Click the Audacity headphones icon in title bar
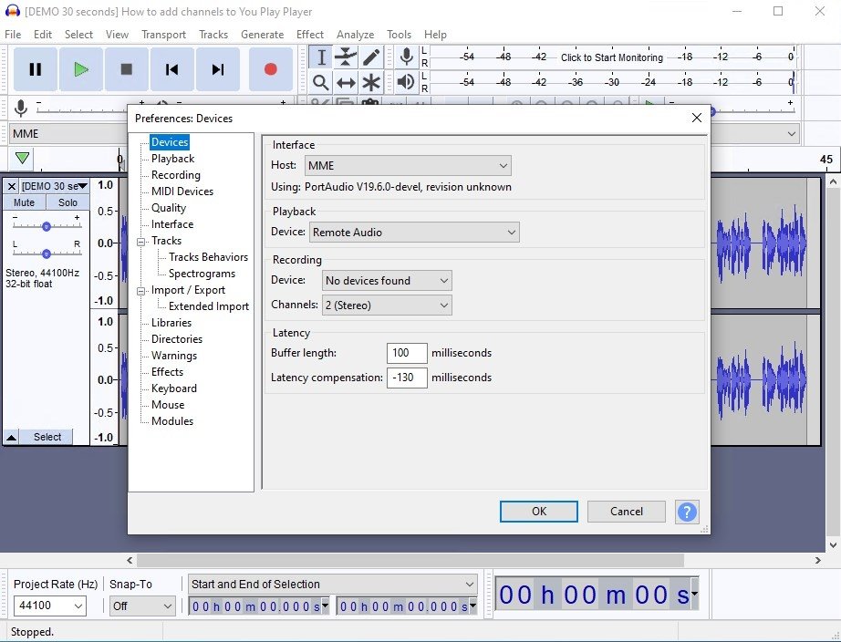 click(x=12, y=11)
